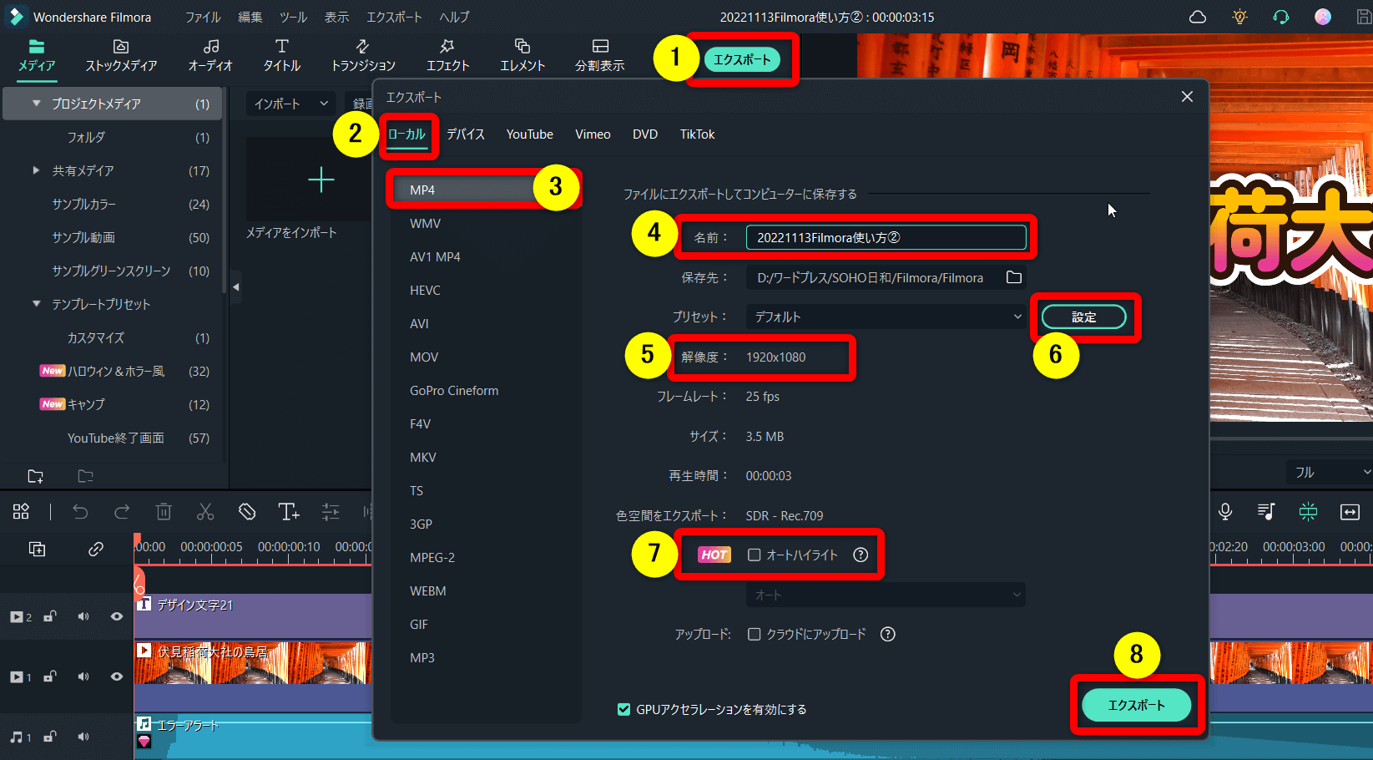Viewport: 1373px width, 760px height.
Task: Open the Media tab icon
Action: [x=37, y=47]
